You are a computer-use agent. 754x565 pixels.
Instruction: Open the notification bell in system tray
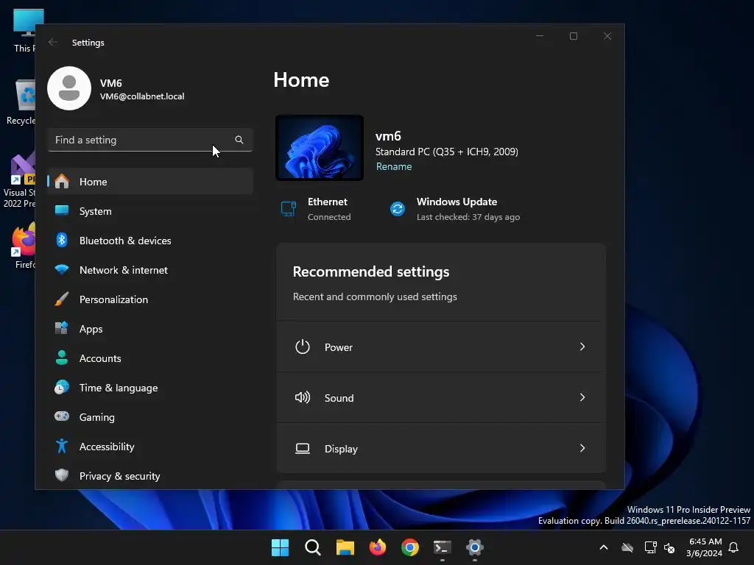[x=733, y=547]
